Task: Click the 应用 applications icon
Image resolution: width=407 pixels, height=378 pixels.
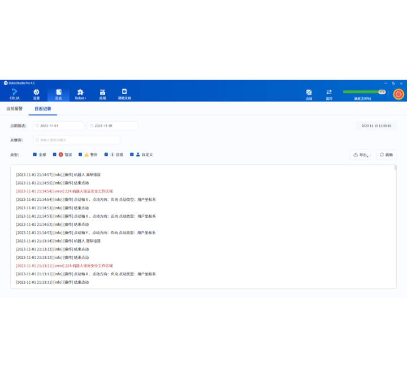Action: click(x=102, y=94)
